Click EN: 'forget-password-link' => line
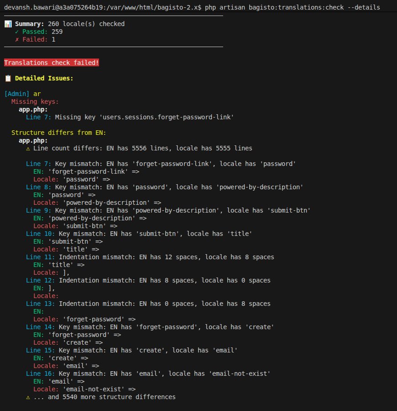 tap(86, 172)
